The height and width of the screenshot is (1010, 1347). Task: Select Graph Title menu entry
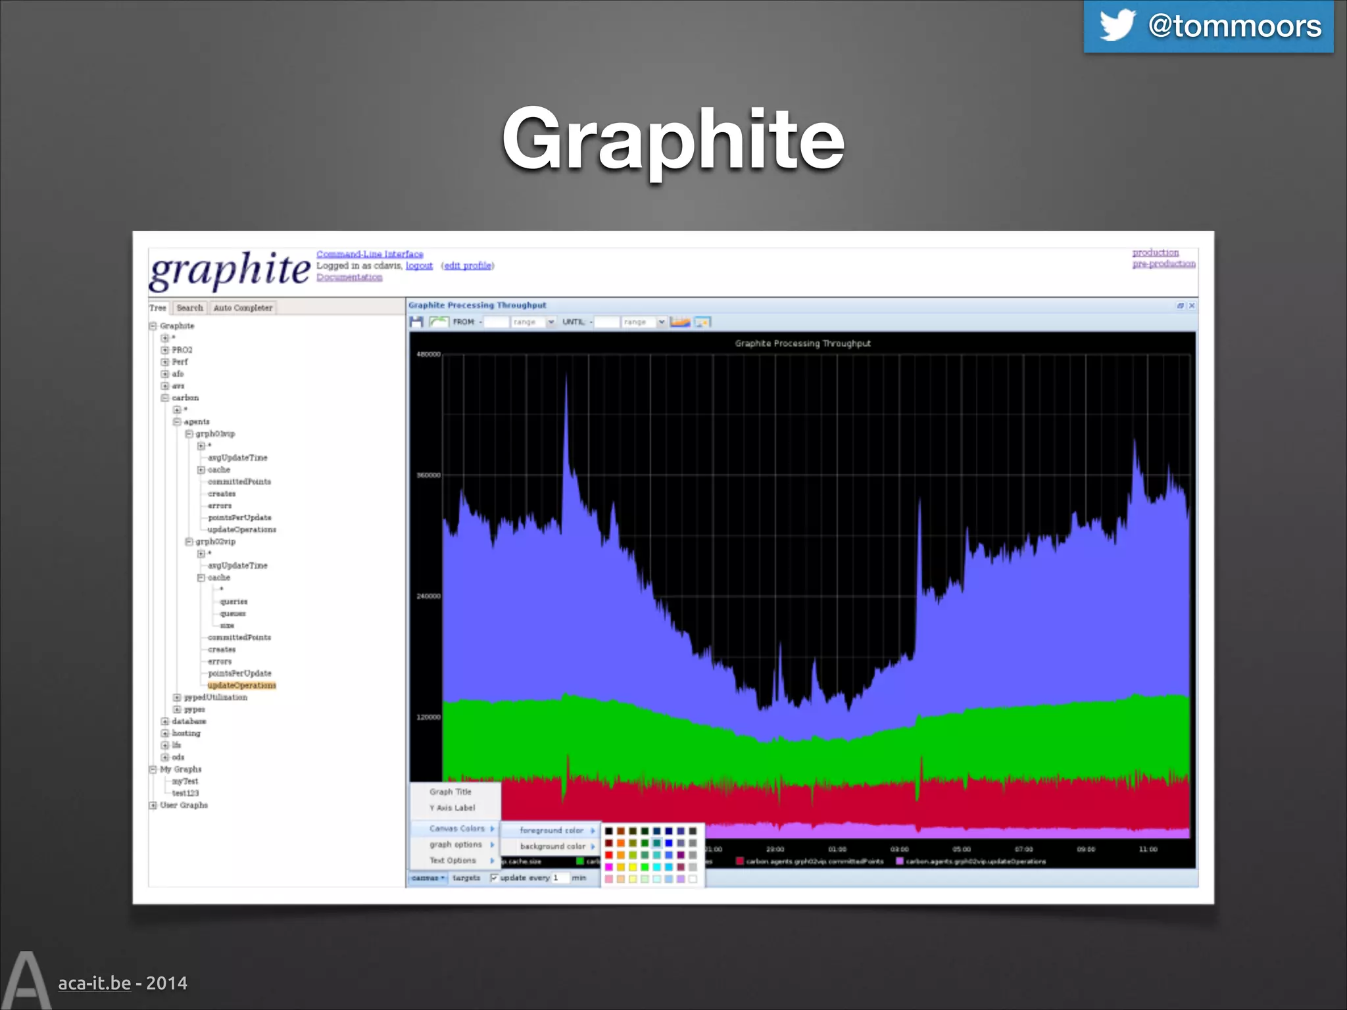(x=451, y=792)
